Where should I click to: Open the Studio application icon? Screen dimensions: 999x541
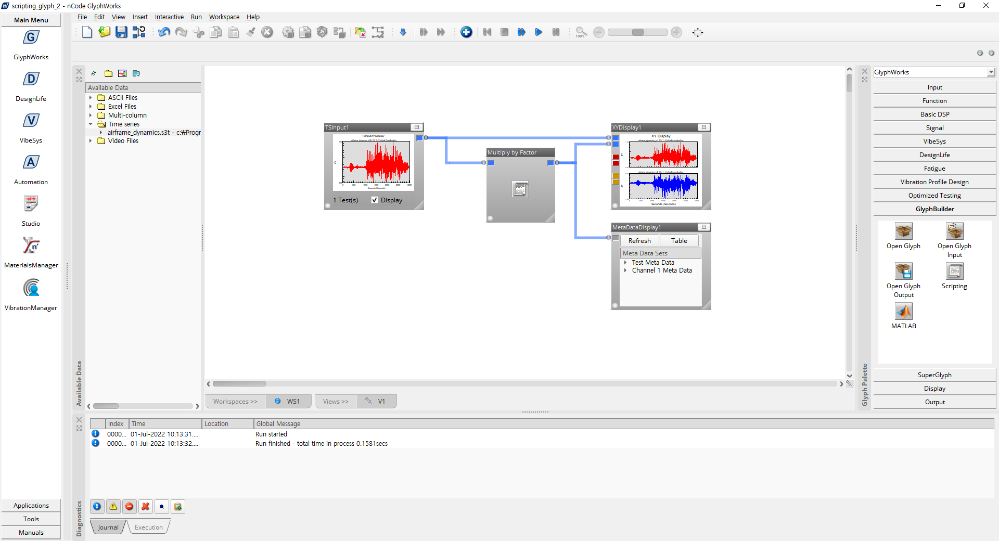coord(31,204)
